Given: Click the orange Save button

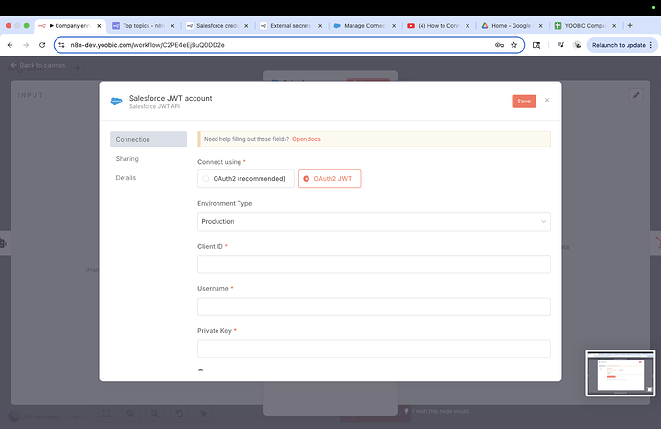Looking at the screenshot, I should (524, 102).
